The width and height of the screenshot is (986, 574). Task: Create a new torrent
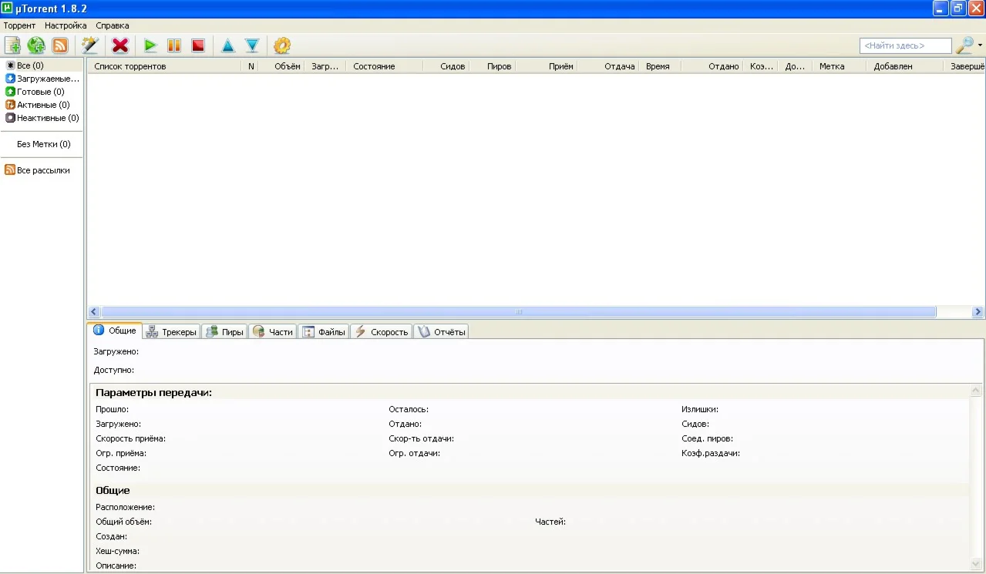[x=89, y=45]
